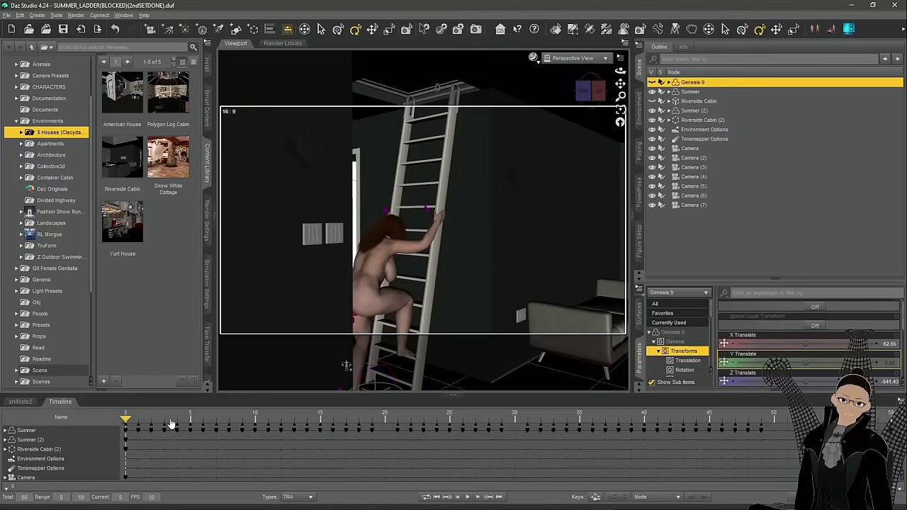Toggle visibility of Camera (3) node
Viewport: 907px width, 510px height.
(652, 167)
